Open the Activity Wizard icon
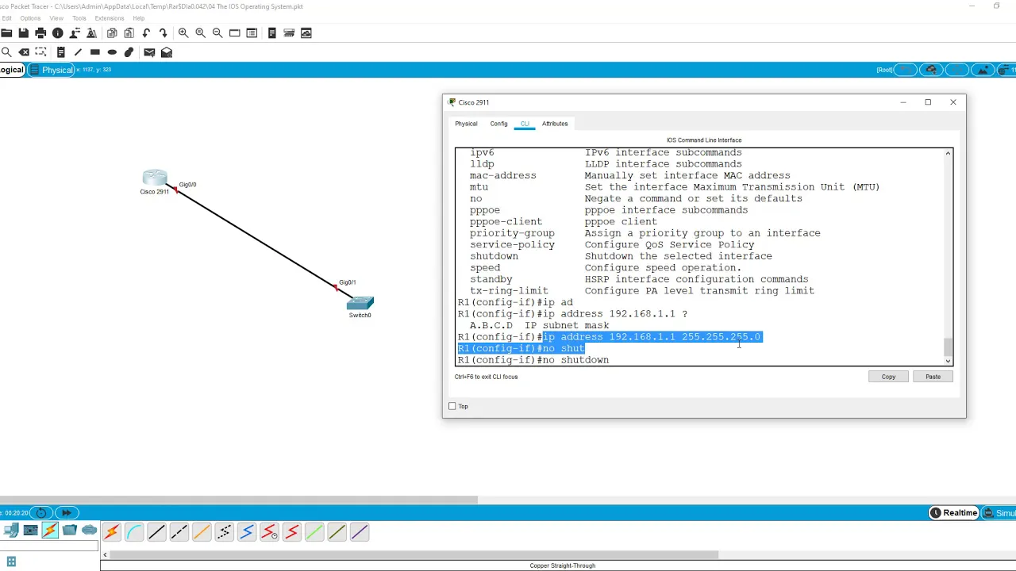This screenshot has height=571, width=1016. [x=92, y=33]
